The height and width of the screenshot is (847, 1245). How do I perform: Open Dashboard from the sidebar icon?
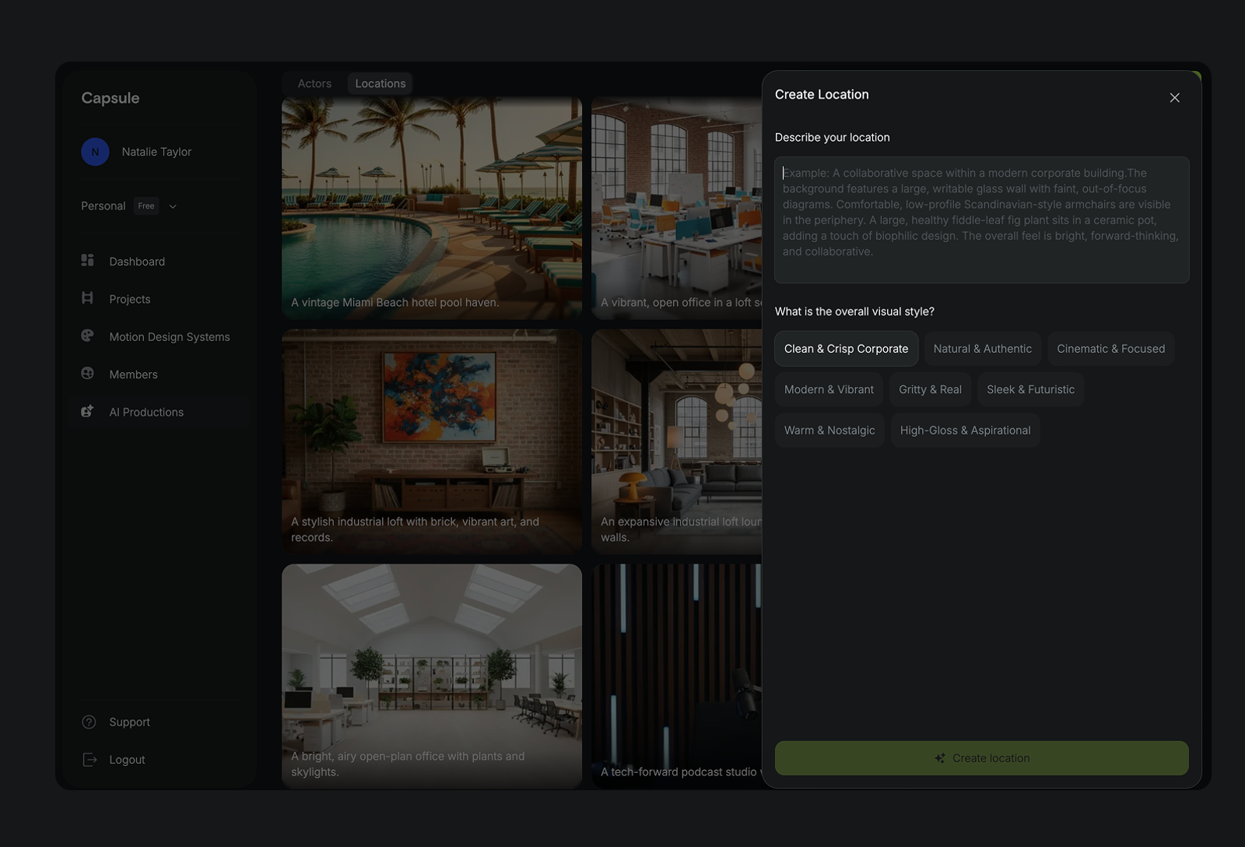[x=87, y=260]
